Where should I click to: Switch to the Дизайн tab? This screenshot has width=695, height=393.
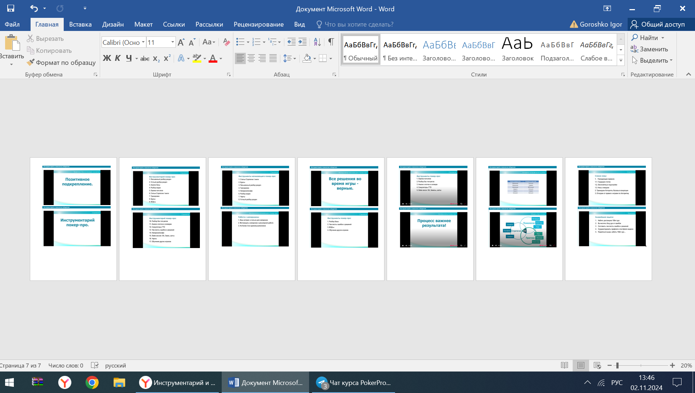[113, 24]
